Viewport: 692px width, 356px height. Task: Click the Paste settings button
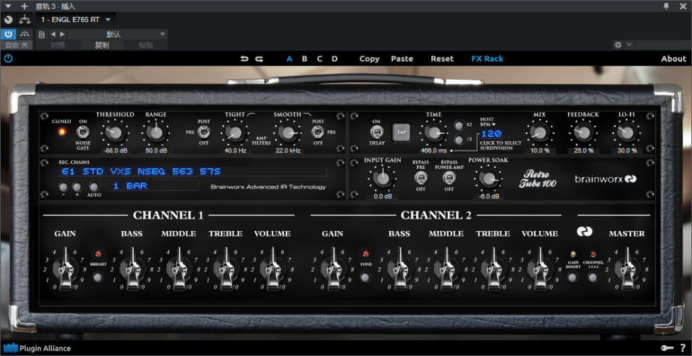402,59
